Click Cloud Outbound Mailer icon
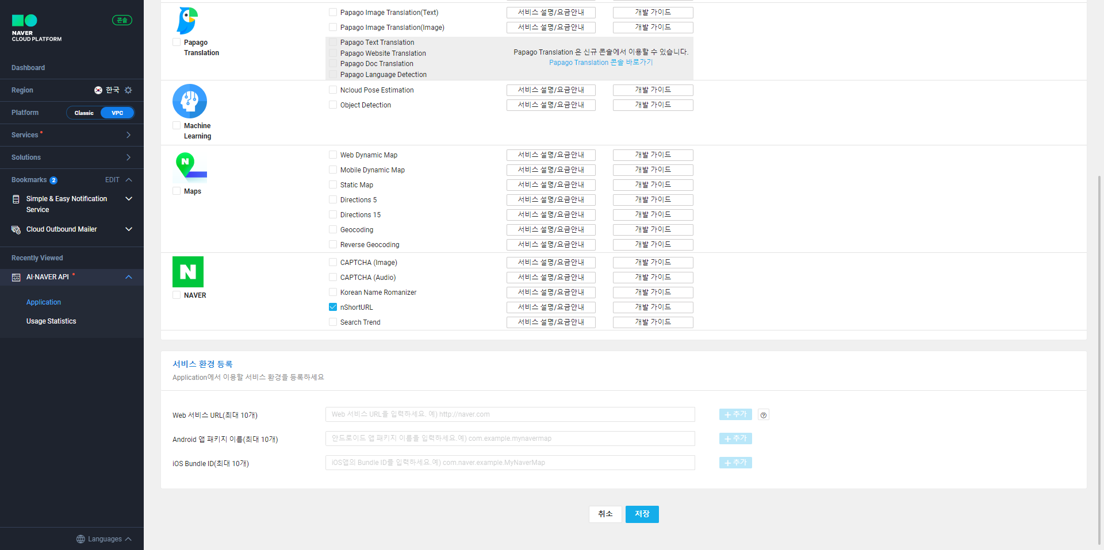This screenshot has height=550, width=1104. [16, 229]
